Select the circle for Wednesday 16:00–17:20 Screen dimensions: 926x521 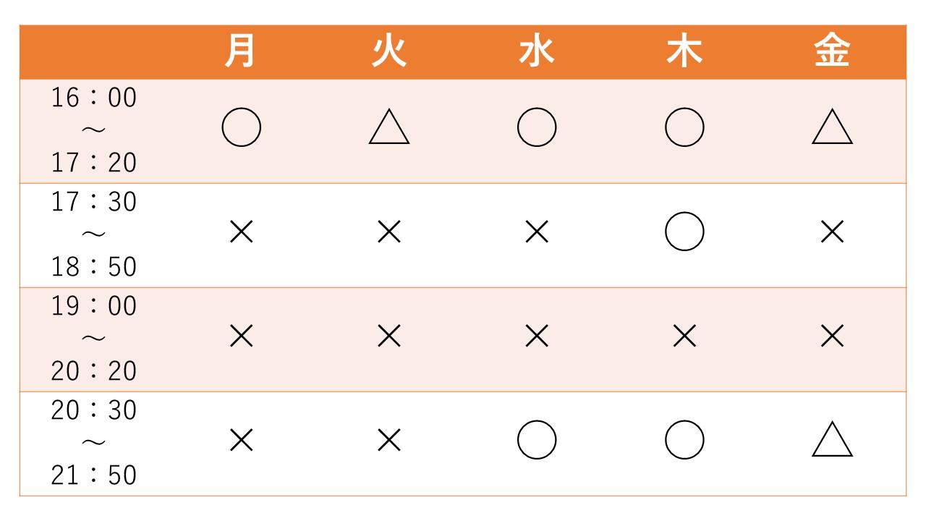(x=537, y=128)
